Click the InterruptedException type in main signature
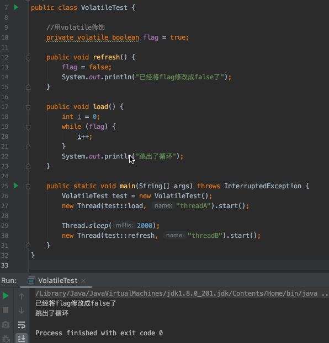The image size is (329, 343). [263, 186]
